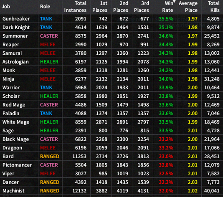Choose the Machinist row
223x197 pixels.
click(111, 191)
